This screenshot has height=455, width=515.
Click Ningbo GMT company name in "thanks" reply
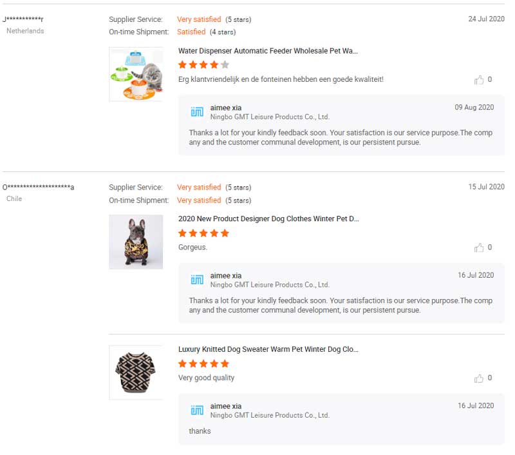pyautogui.click(x=270, y=416)
